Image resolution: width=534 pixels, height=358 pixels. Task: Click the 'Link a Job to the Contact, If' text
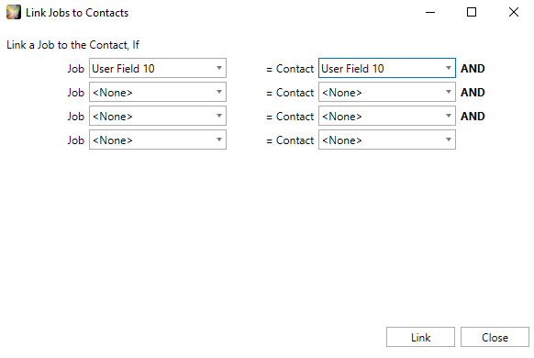pyautogui.click(x=72, y=45)
